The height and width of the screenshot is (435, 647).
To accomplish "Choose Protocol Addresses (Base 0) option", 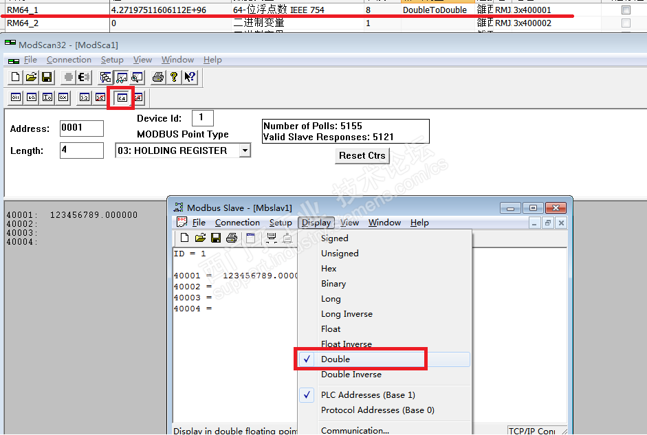I will click(x=384, y=410).
